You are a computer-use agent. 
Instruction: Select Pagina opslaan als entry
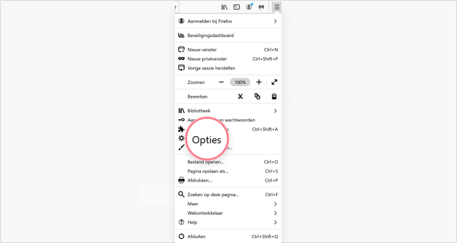[228, 171]
